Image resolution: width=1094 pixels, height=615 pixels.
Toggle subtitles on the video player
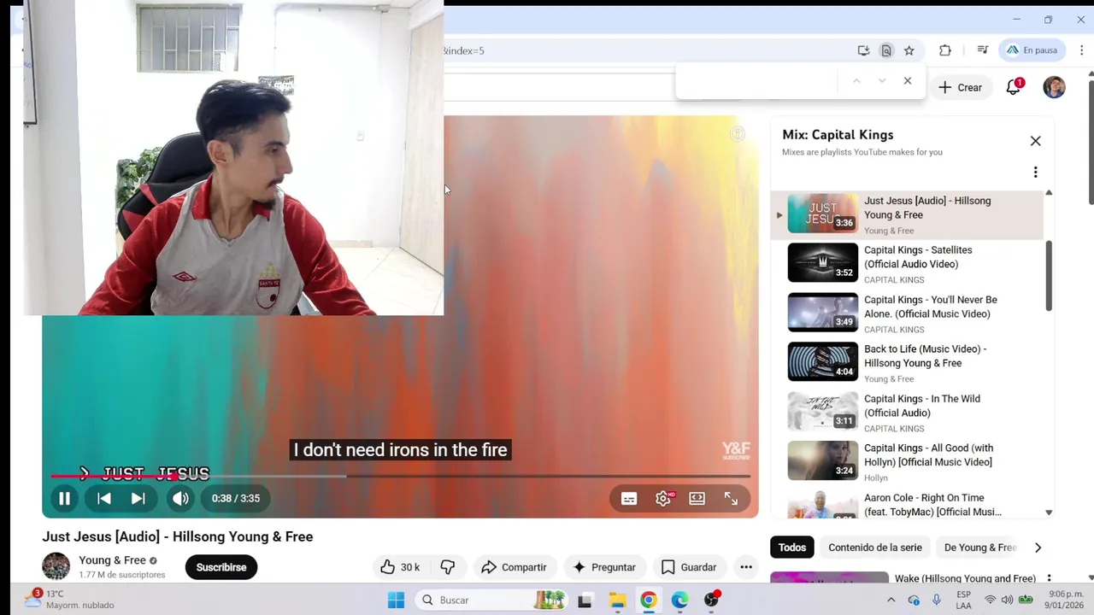pyautogui.click(x=629, y=499)
